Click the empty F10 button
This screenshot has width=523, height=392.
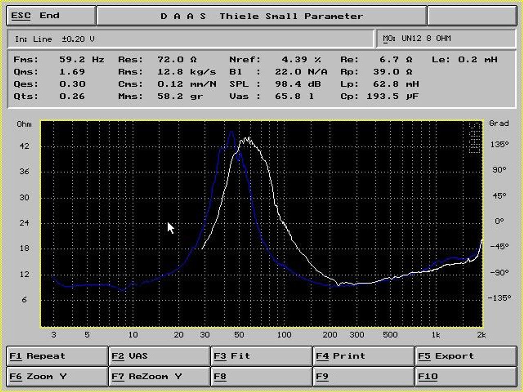[466, 376]
